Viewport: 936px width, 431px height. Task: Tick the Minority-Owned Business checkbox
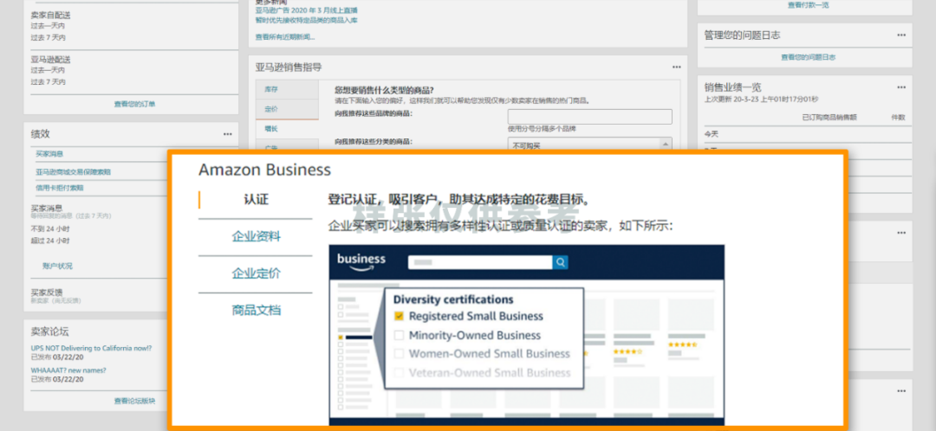[x=399, y=336]
